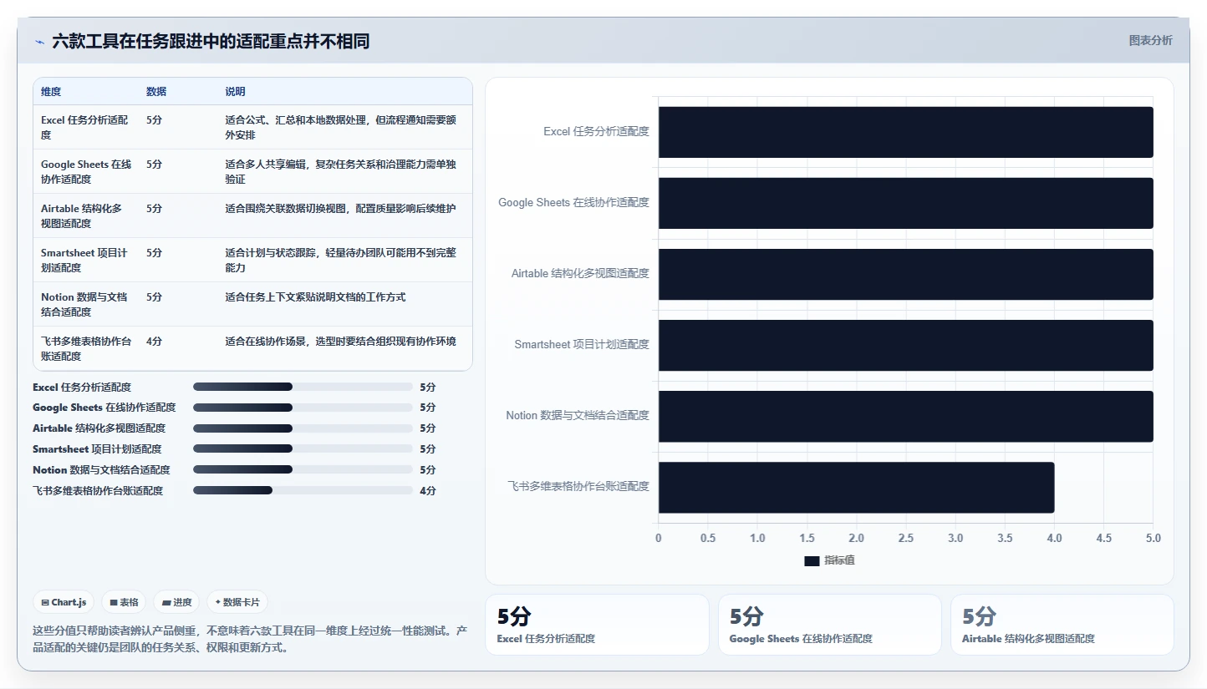The image size is (1207, 689).
Task: Toggle the 指标值 legend swatch
Action: click(812, 560)
